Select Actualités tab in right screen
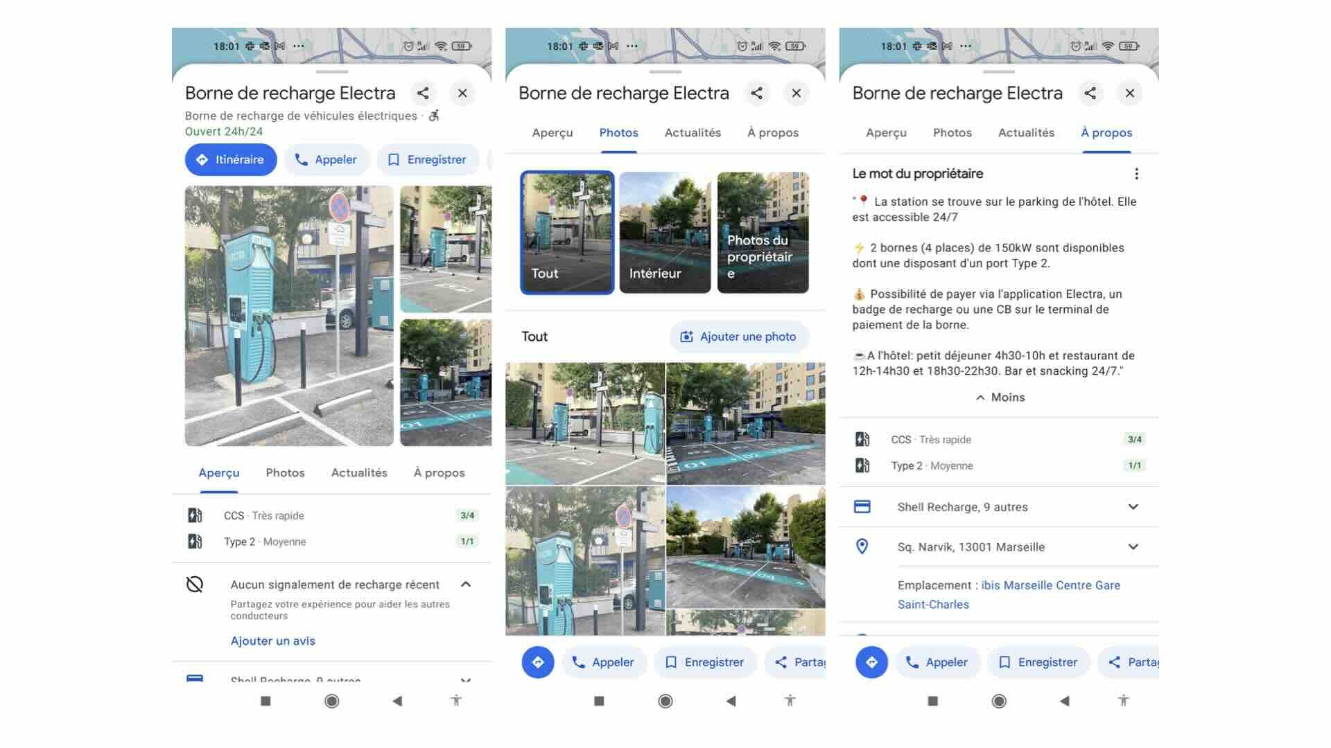The height and width of the screenshot is (748, 1331). (1026, 133)
